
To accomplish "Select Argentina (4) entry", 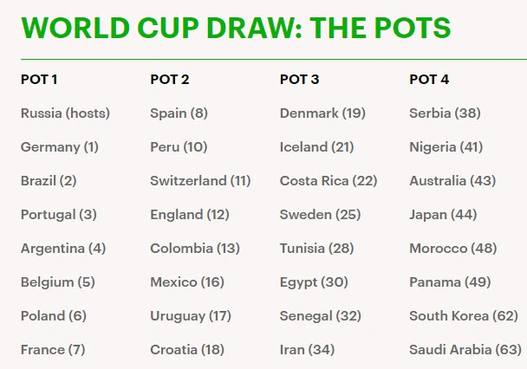I will (x=63, y=249).
